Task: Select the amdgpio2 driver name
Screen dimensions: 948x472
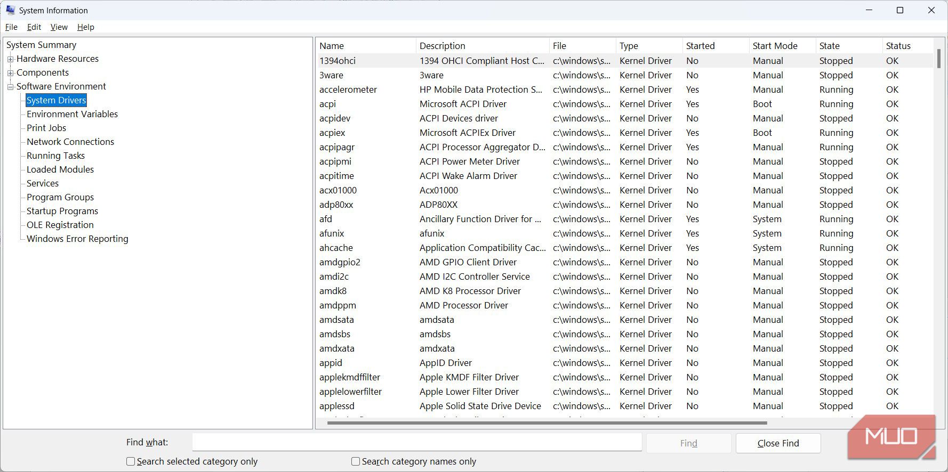Action: click(340, 262)
